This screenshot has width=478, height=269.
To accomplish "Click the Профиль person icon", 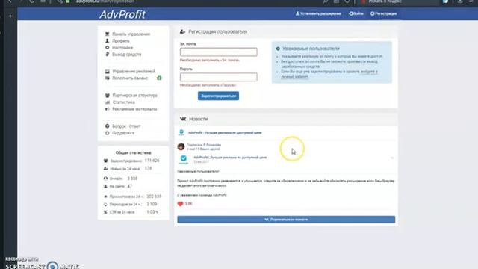I will click(x=107, y=40).
